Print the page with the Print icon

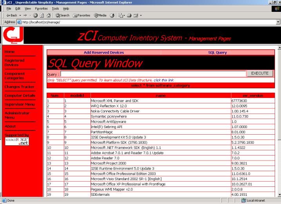(129, 15)
